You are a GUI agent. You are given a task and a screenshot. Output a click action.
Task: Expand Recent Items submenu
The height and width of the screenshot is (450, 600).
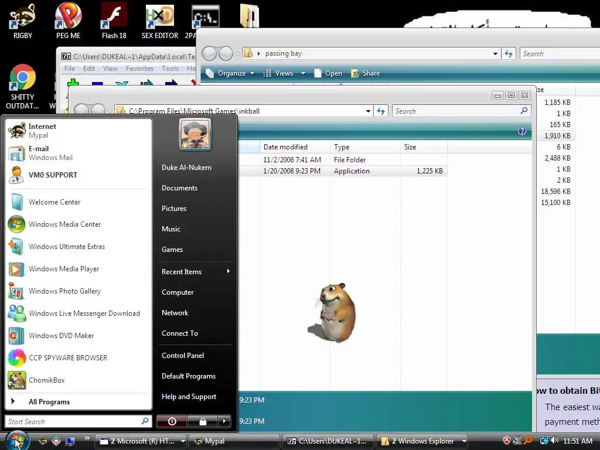click(195, 272)
